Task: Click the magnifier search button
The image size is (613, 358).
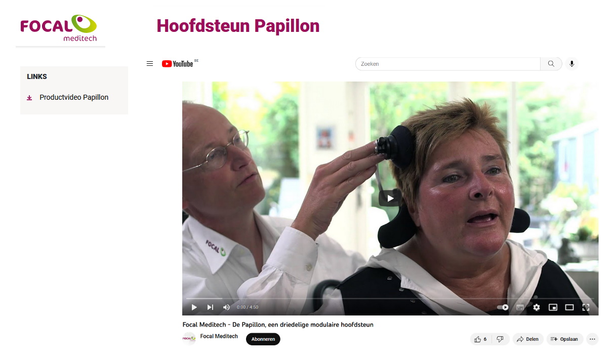Action: (x=551, y=64)
